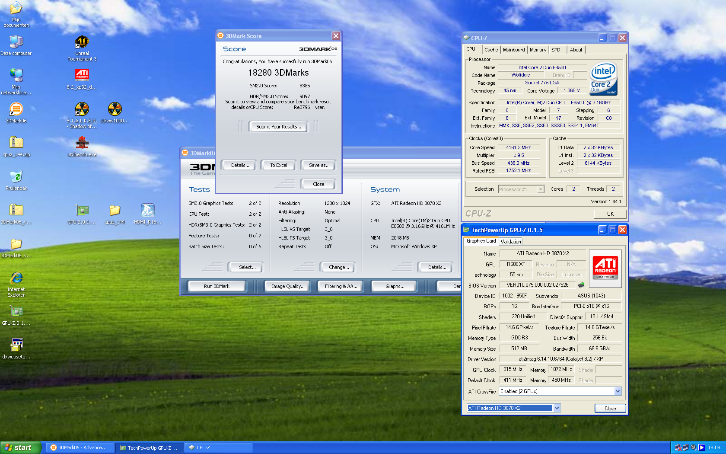
Task: Open the Start menu
Action: tap(20, 448)
